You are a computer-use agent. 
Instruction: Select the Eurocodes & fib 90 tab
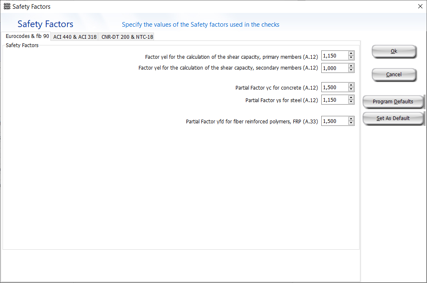[x=27, y=36]
